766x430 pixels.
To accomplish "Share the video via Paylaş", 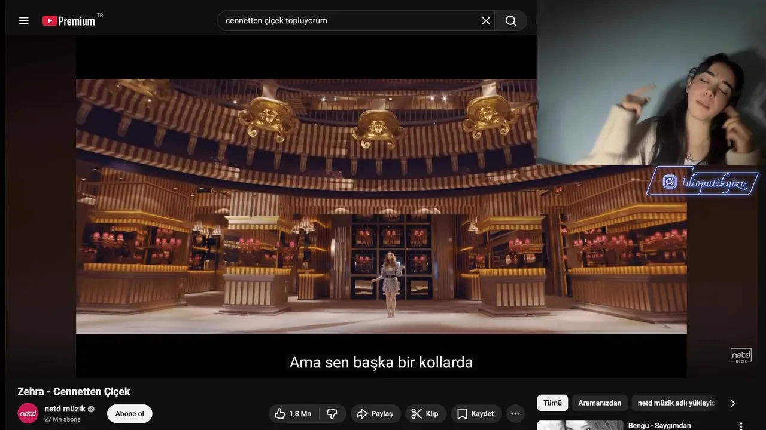I will [375, 414].
